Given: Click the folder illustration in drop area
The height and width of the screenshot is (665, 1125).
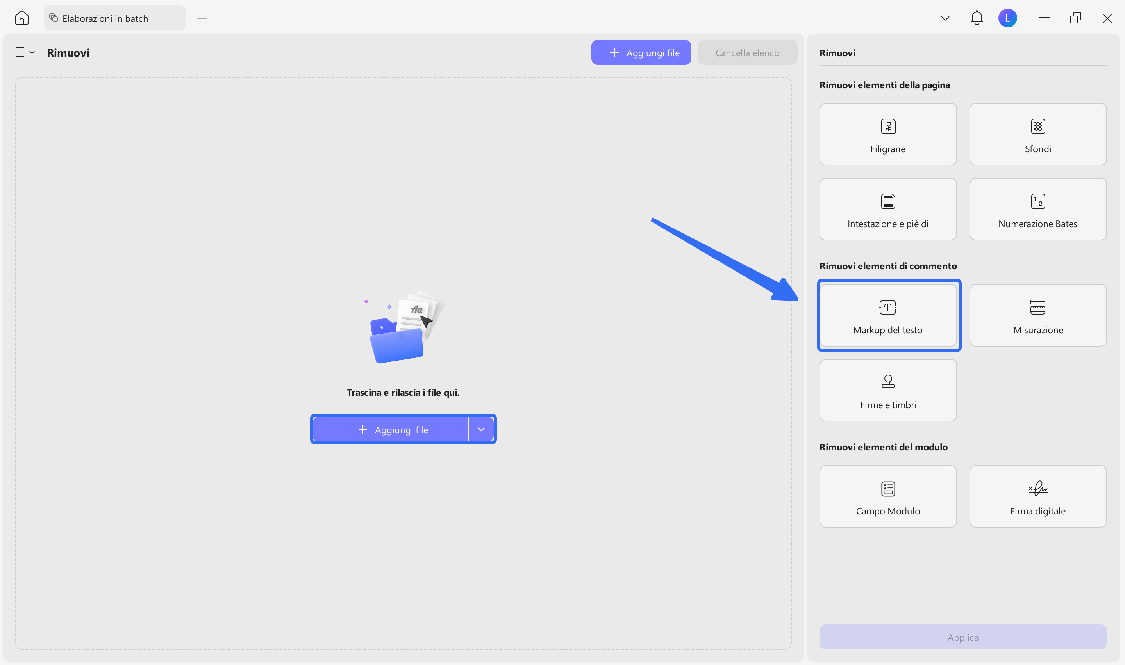Looking at the screenshot, I should point(404,327).
